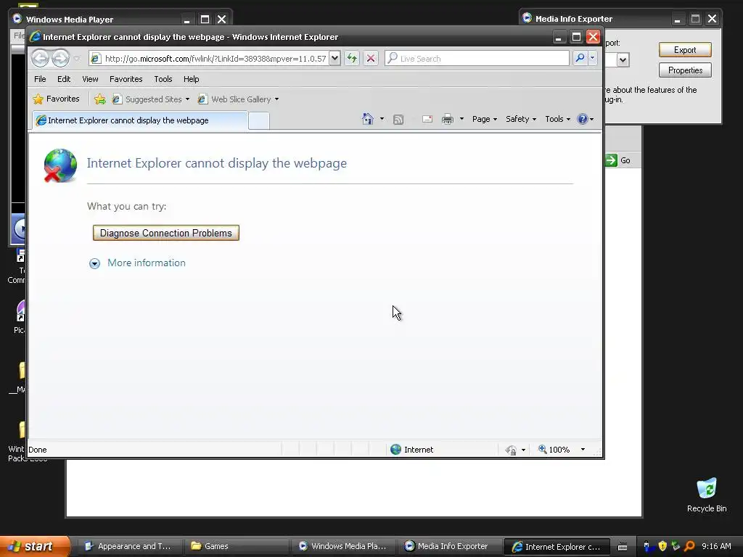Switch to Windows Media Player taskbar item
Viewport: 743px width, 557px height.
[342, 546]
